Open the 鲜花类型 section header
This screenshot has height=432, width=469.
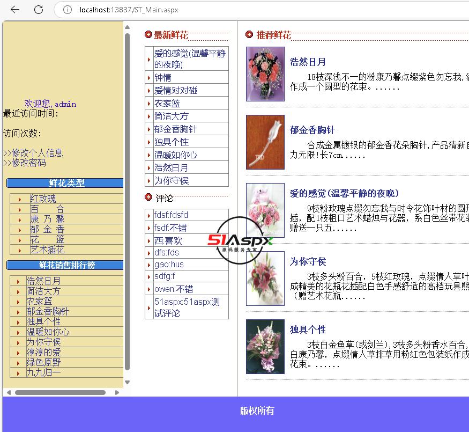tap(66, 183)
